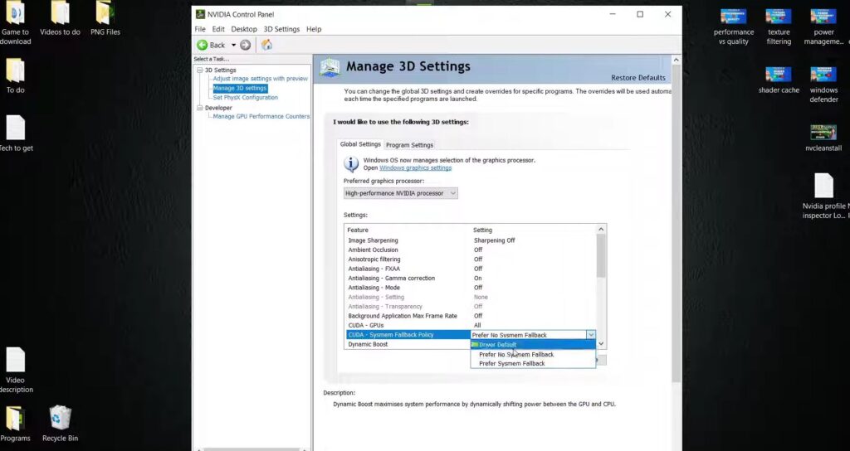Choose Prefer No Sysmem Fallback in list
The height and width of the screenshot is (451, 850).
click(533, 355)
